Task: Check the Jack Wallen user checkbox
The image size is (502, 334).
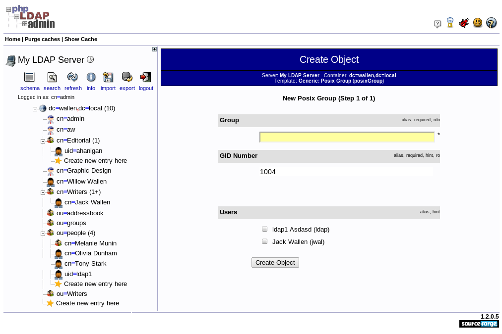Action: click(x=265, y=241)
